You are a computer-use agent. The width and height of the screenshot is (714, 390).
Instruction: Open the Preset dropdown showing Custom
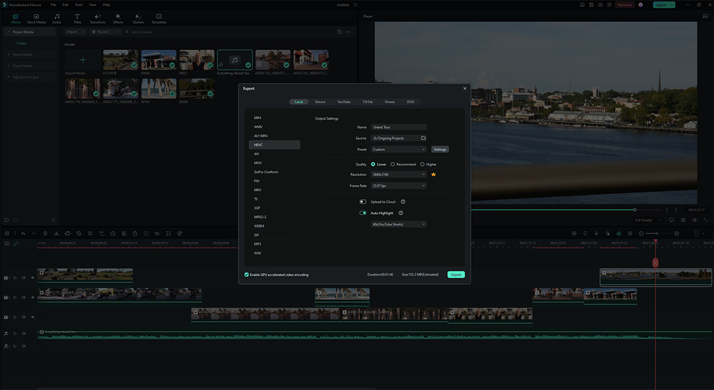click(x=398, y=149)
